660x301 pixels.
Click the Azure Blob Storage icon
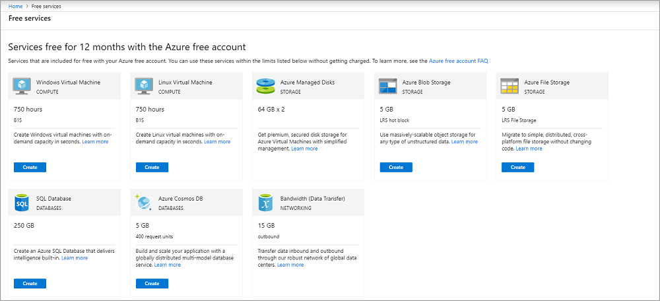click(387, 86)
